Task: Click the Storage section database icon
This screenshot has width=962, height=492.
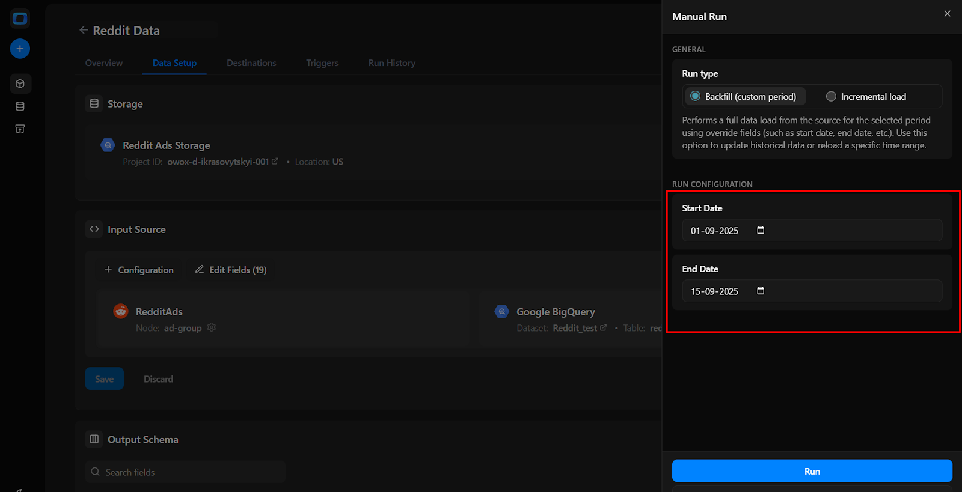Action: click(x=94, y=103)
